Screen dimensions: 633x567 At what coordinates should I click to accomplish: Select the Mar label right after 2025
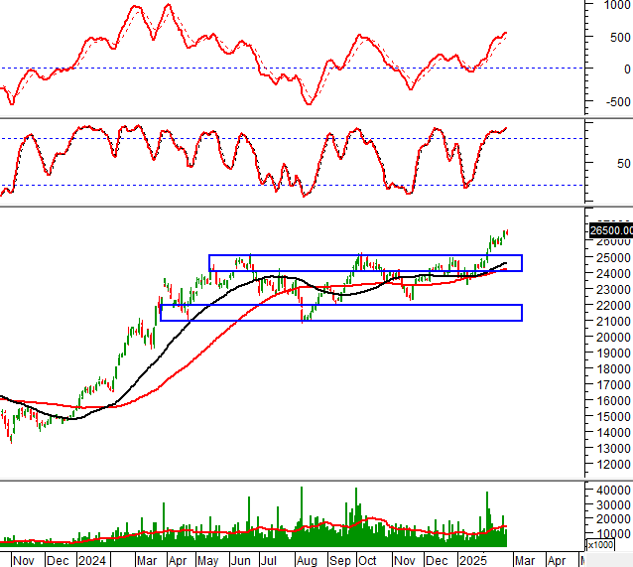[x=525, y=561]
